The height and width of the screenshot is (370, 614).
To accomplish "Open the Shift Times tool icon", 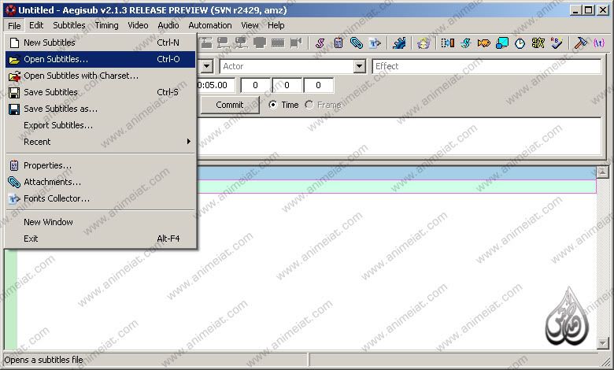I will 447,43.
